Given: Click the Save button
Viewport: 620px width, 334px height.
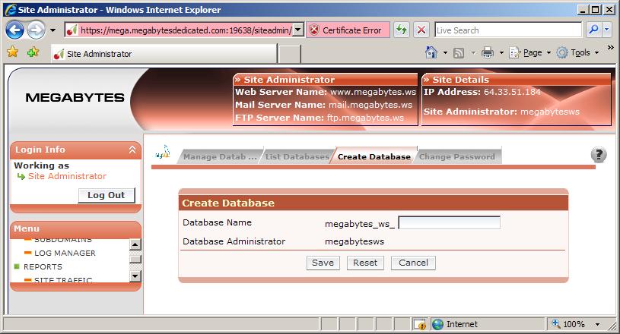Looking at the screenshot, I should (x=323, y=263).
